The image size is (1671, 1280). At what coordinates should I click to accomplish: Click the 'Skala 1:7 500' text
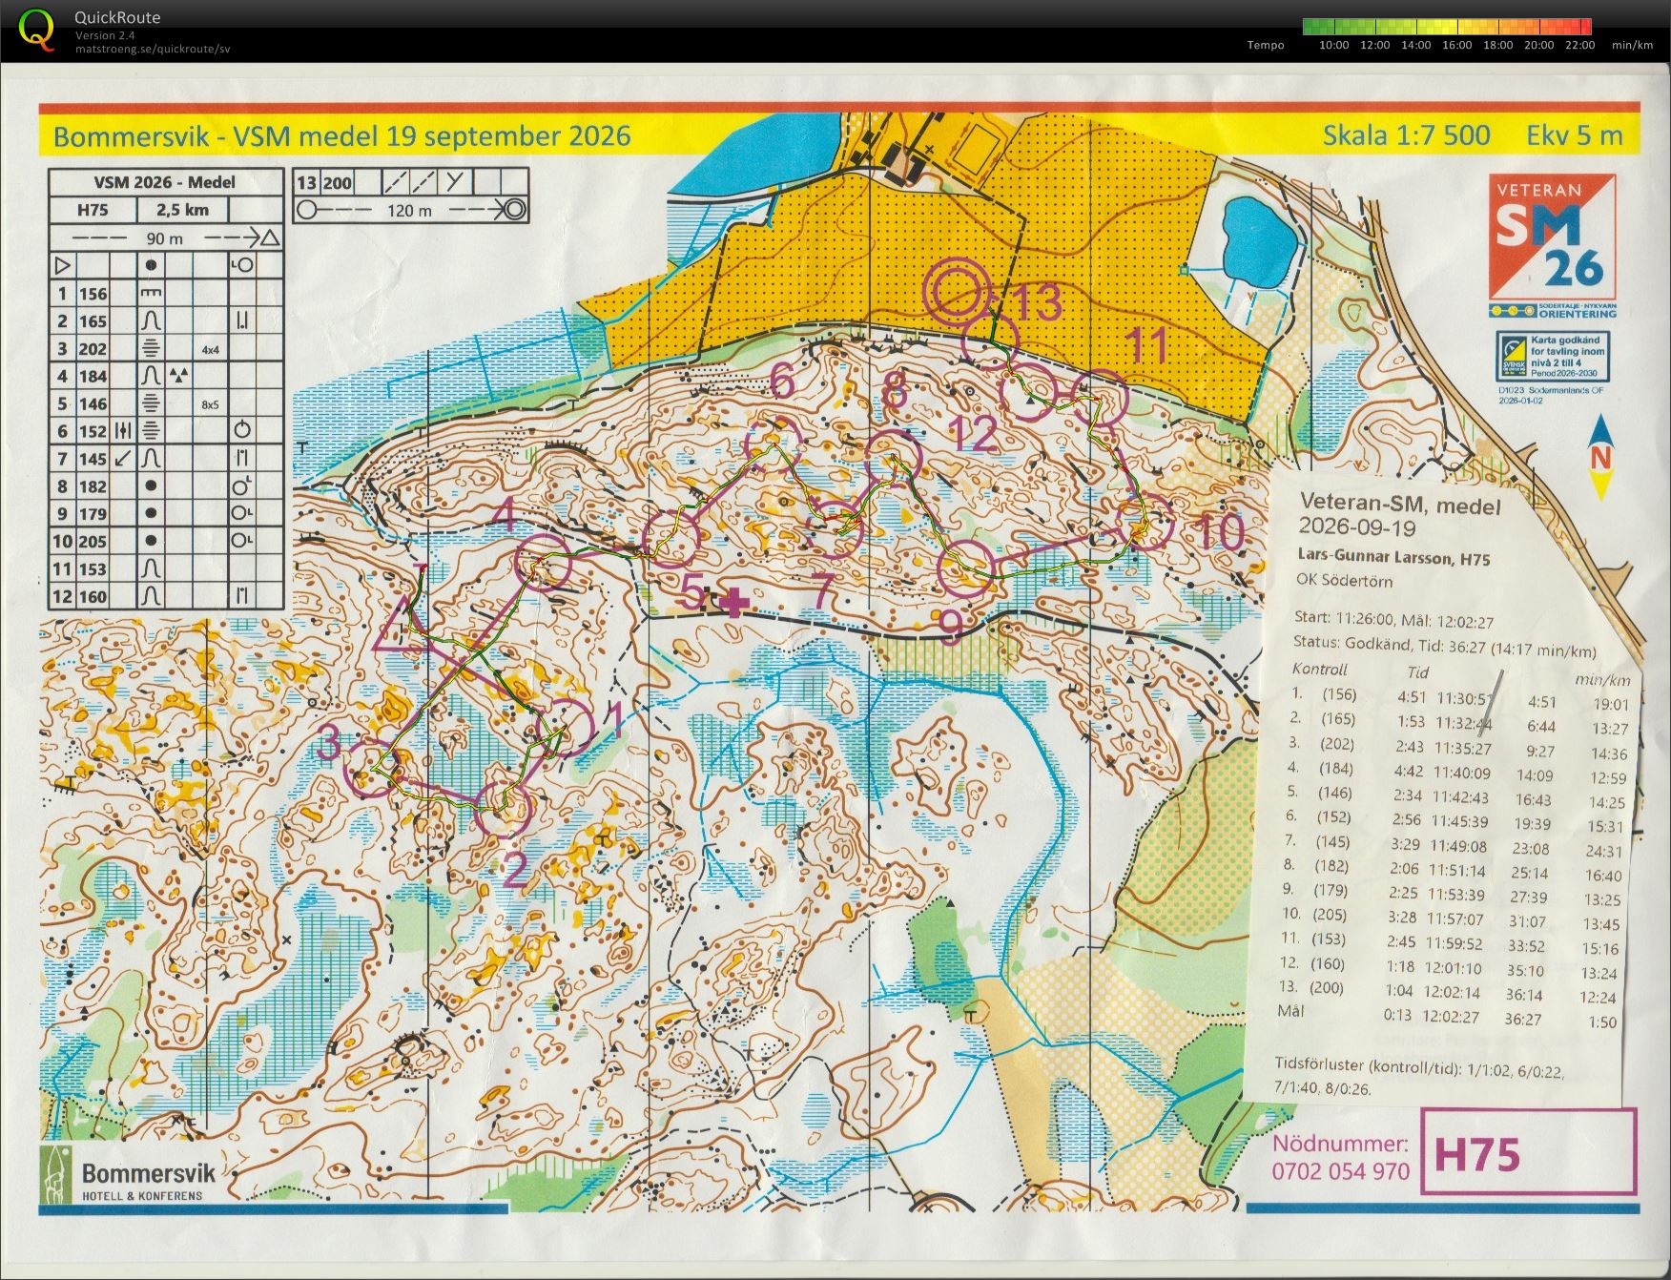[1406, 135]
